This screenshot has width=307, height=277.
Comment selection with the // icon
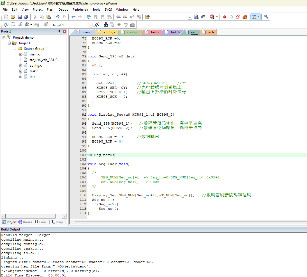[x=132, y=17]
